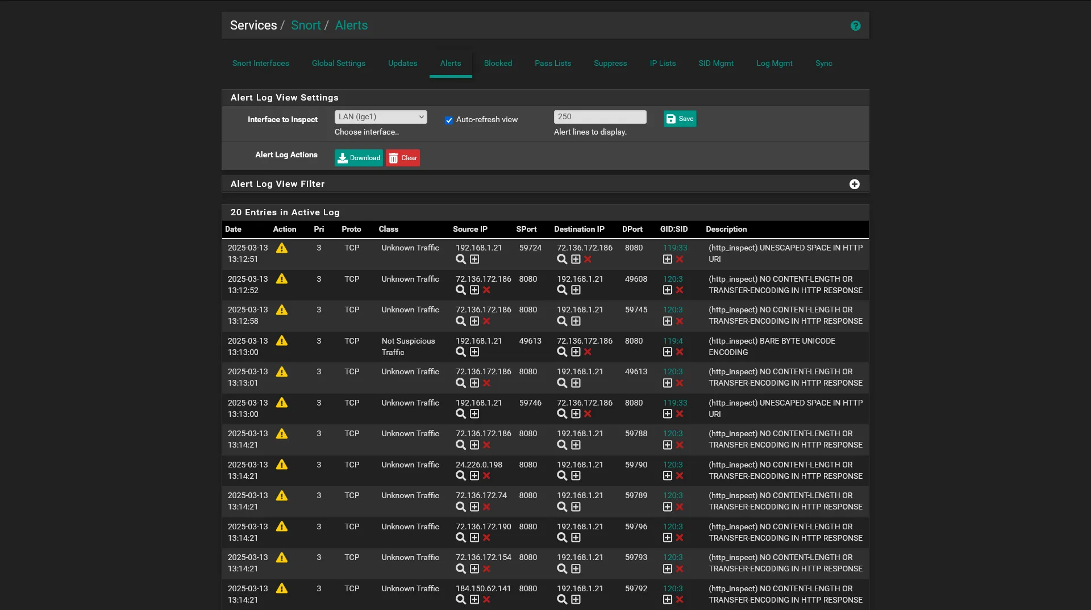Follow the Snort breadcrumb link
This screenshot has height=610, width=1091.
(x=306, y=26)
